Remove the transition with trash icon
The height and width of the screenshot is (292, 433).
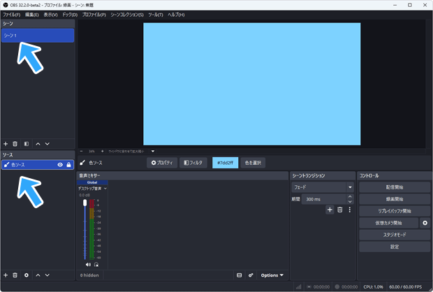pos(340,210)
